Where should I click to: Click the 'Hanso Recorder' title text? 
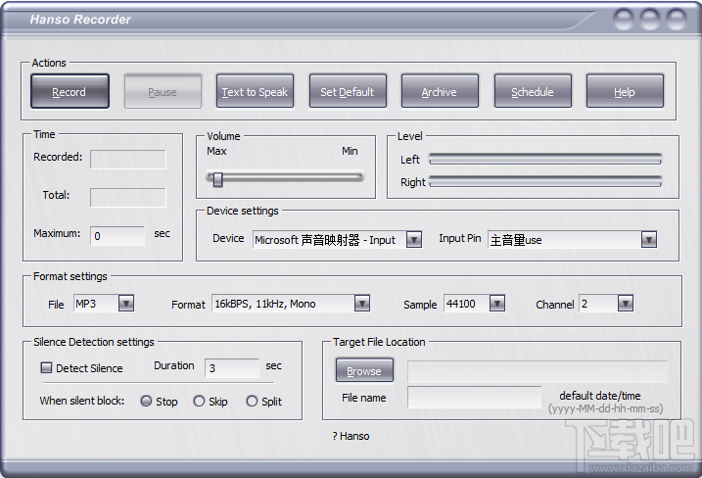[x=80, y=20]
